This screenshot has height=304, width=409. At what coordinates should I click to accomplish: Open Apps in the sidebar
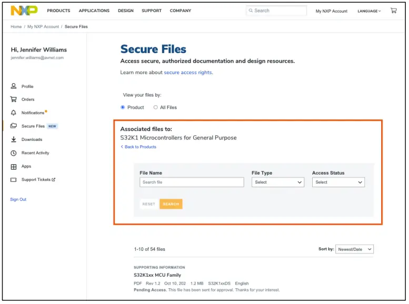point(26,166)
